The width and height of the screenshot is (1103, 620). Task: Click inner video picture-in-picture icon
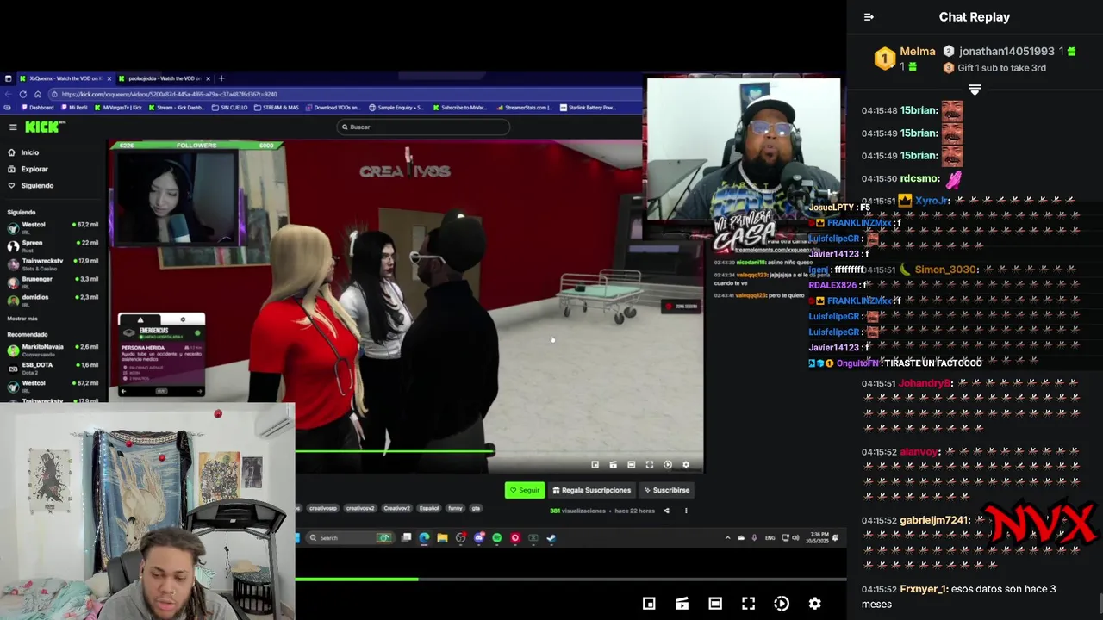595,465
